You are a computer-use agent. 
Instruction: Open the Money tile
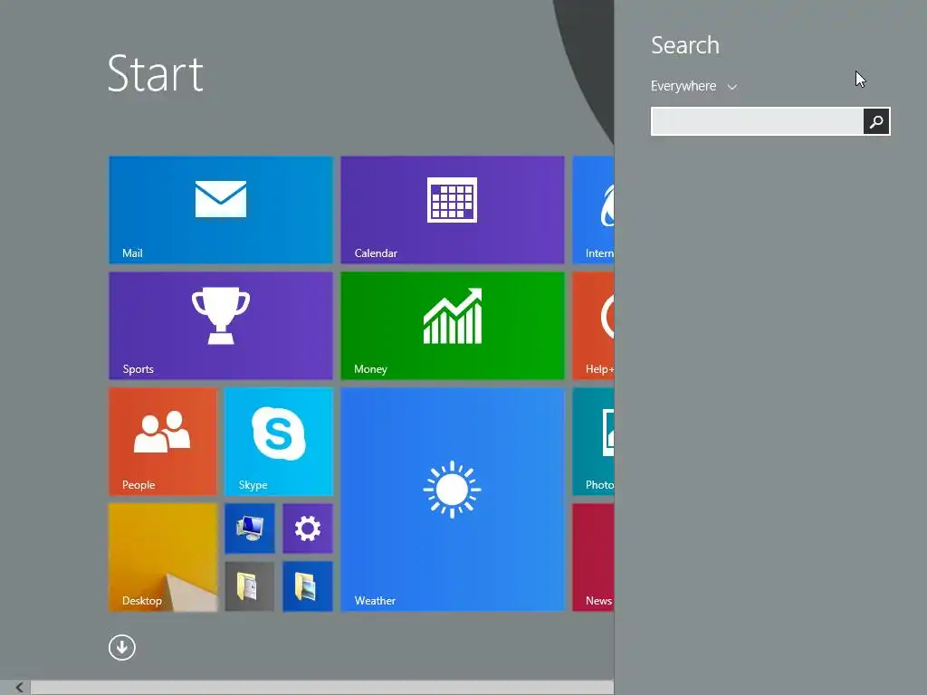[x=453, y=326]
